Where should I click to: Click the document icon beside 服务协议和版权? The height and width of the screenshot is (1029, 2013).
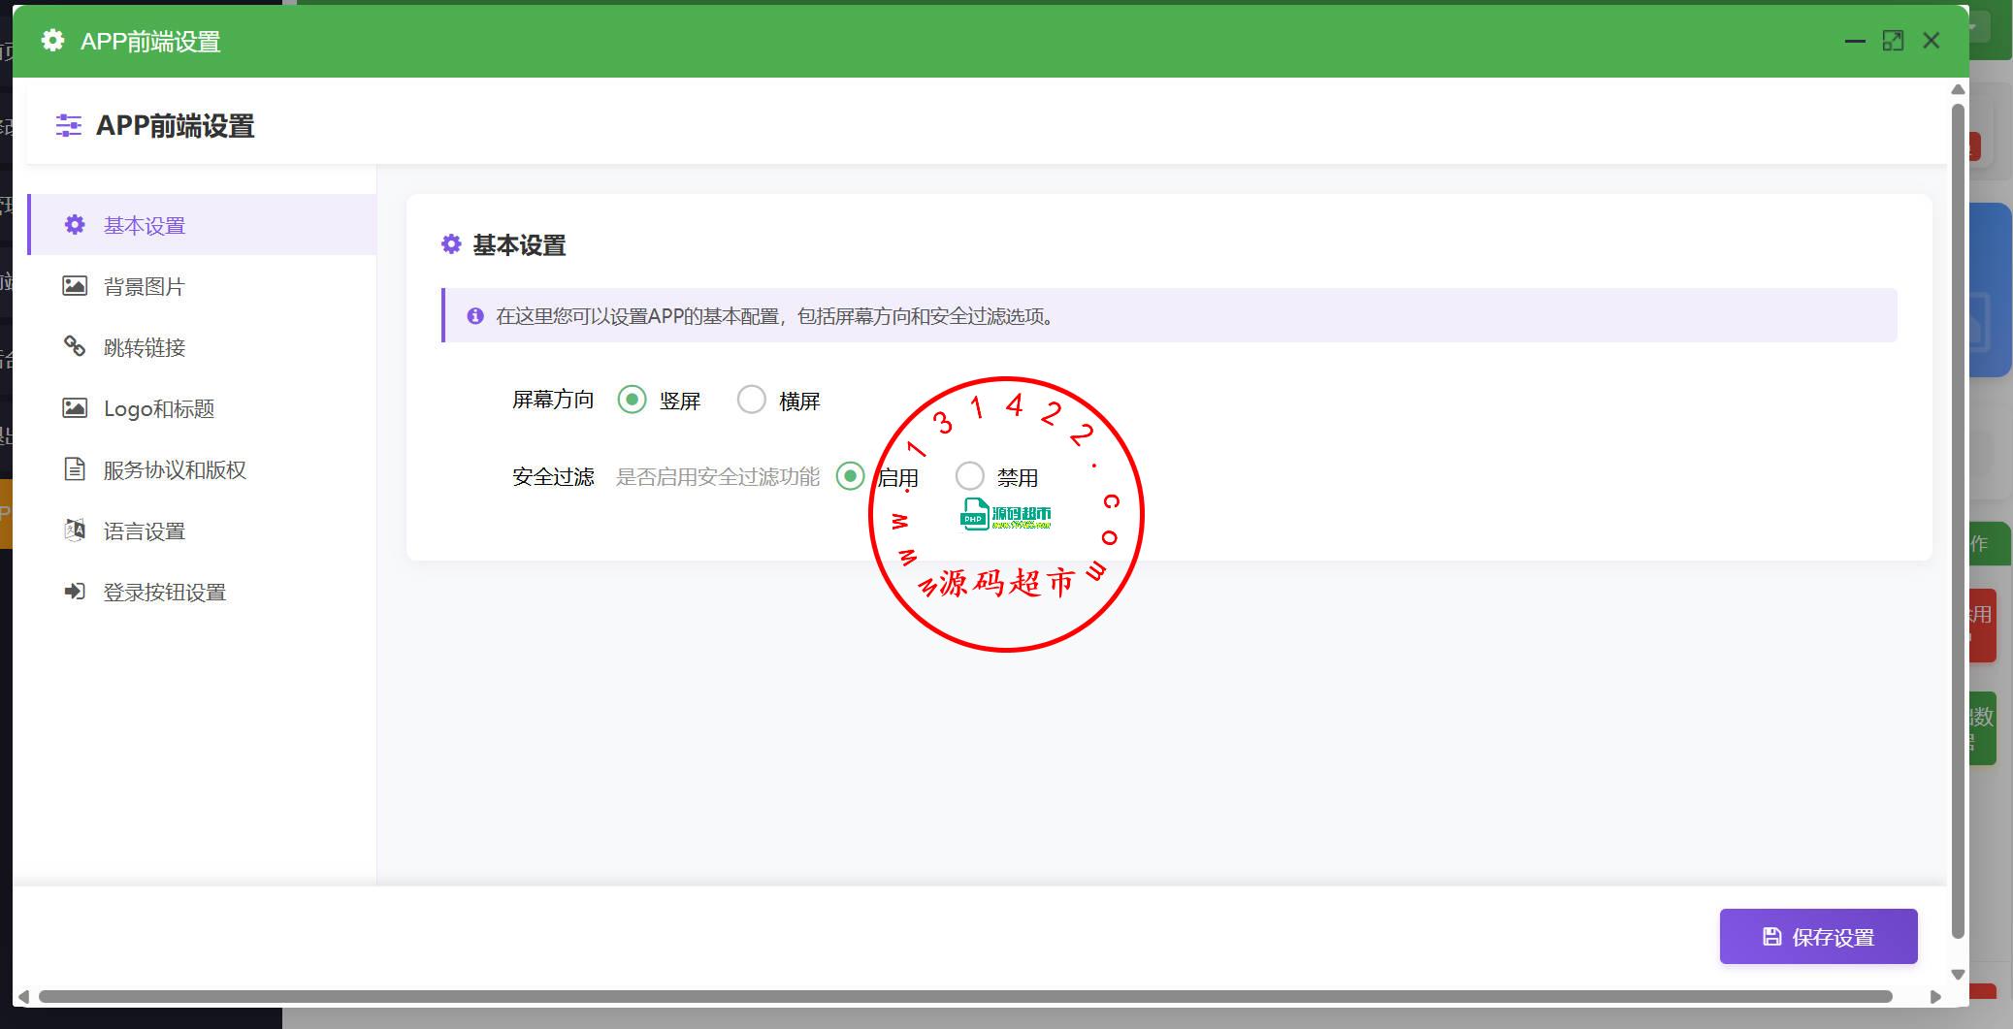pos(75,469)
